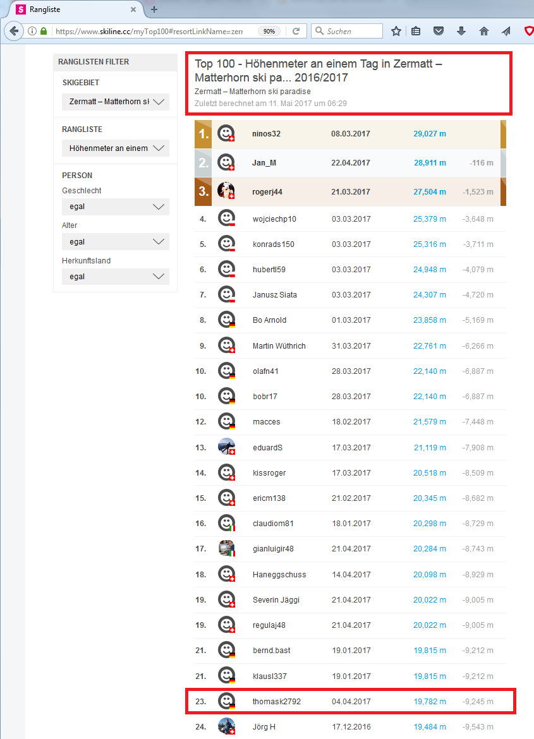Click ericm138's name in the ranking
The width and height of the screenshot is (534, 739).
pos(269,498)
